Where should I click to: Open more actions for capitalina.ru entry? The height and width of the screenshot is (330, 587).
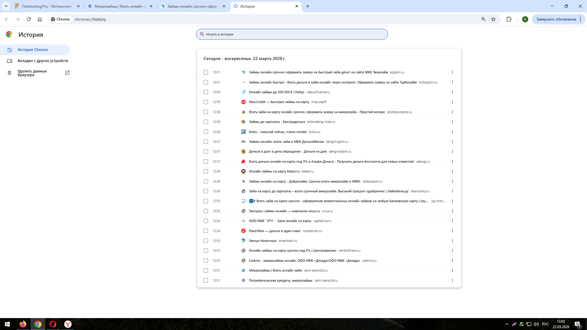pos(452,221)
